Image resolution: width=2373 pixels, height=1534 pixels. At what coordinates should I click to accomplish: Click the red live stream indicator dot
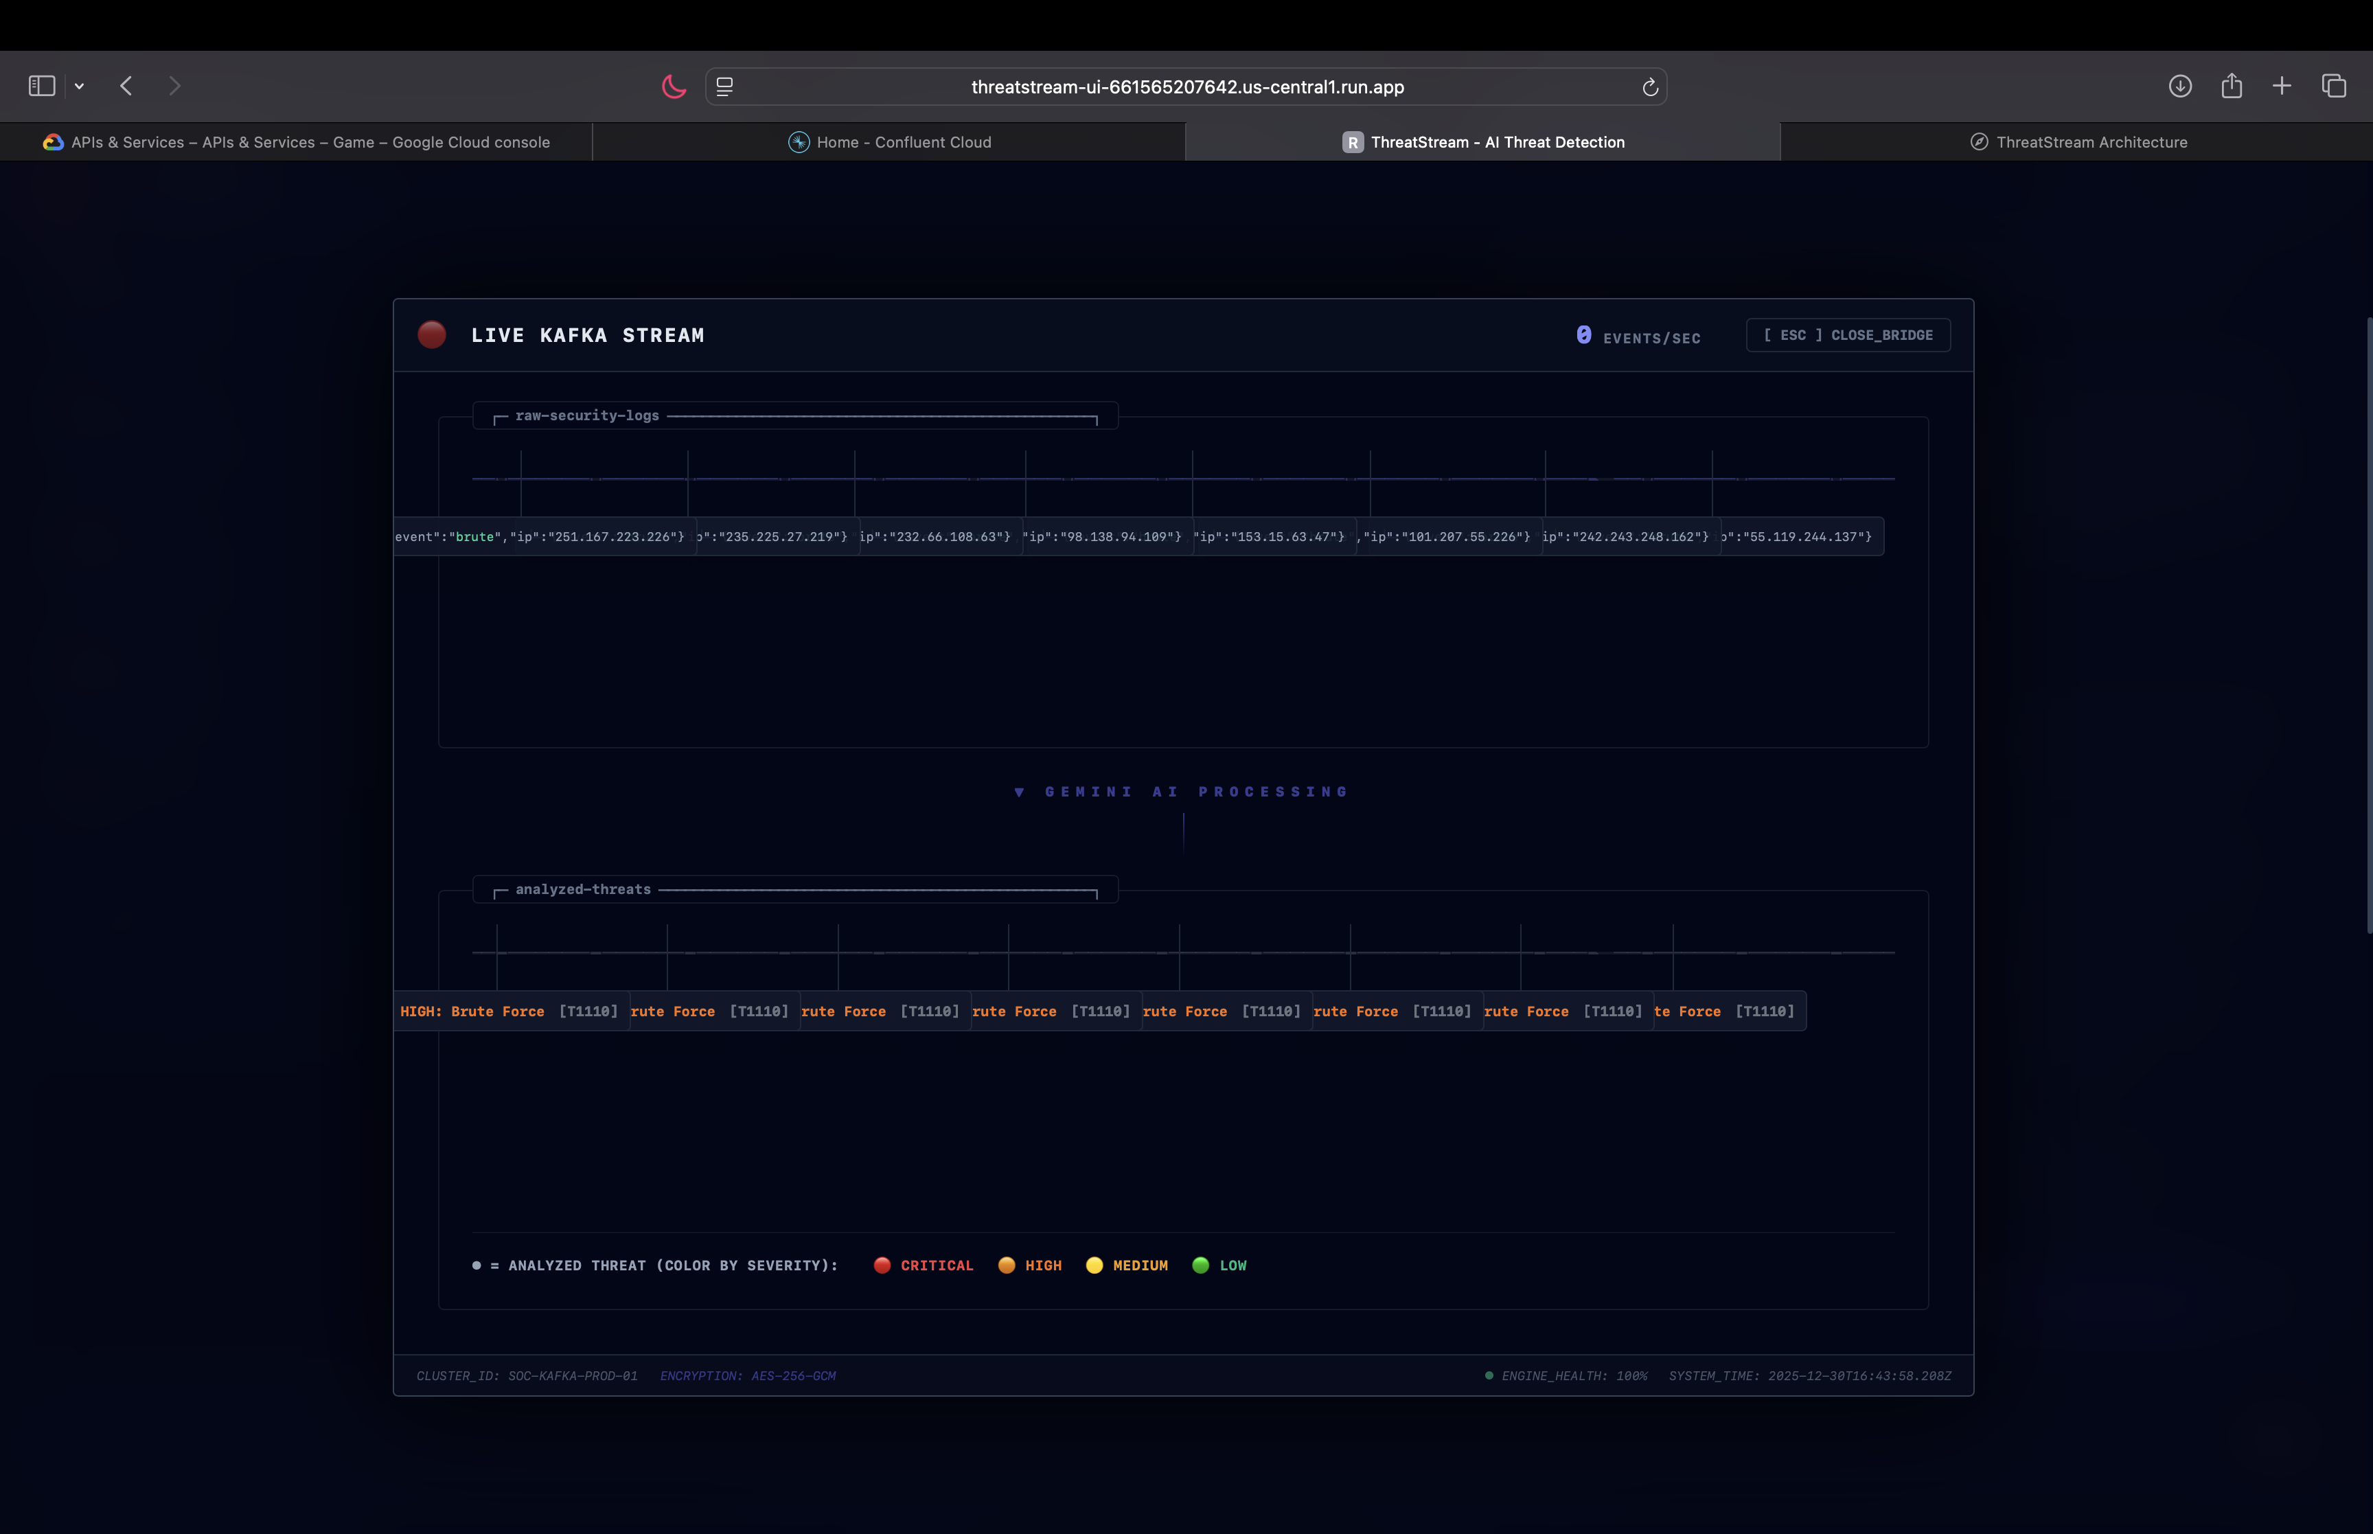pos(431,334)
